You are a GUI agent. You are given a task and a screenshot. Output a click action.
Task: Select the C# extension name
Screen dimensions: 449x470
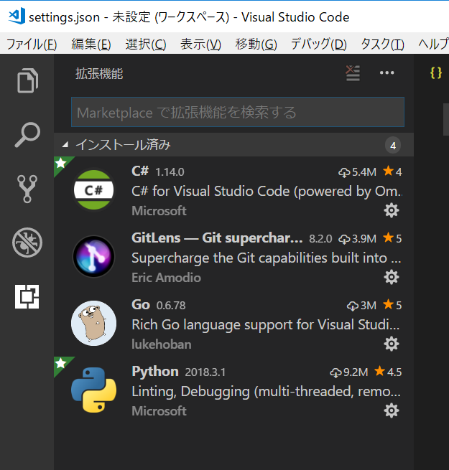140,171
